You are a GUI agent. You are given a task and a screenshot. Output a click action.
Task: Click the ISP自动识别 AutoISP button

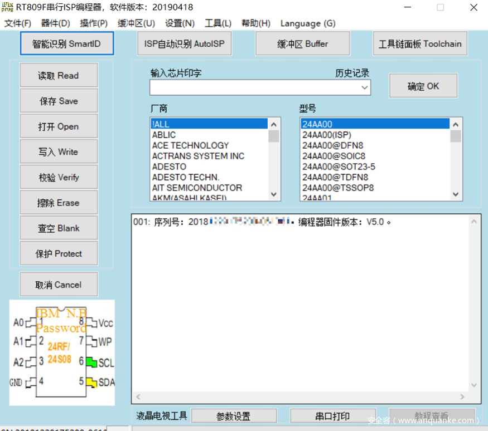click(184, 43)
